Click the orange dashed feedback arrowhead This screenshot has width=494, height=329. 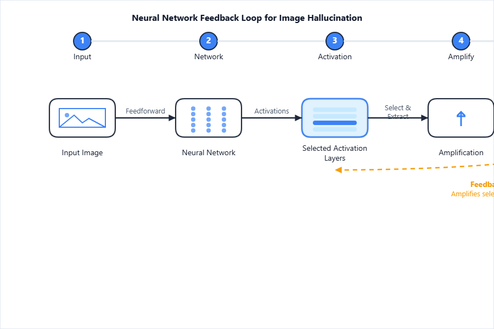[x=339, y=170]
